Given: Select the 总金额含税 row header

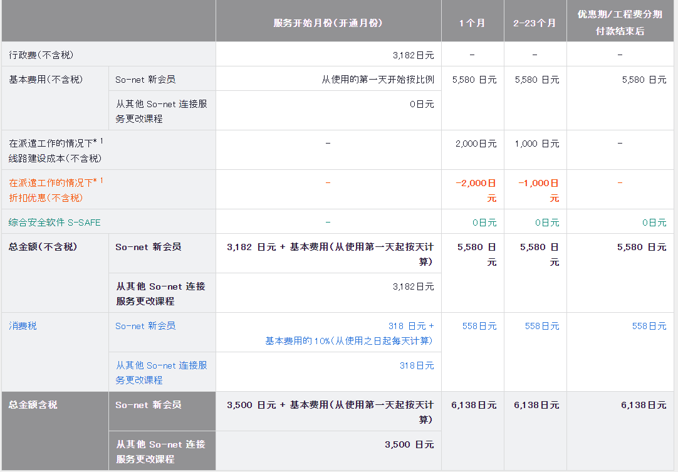Looking at the screenshot, I should pos(33,405).
